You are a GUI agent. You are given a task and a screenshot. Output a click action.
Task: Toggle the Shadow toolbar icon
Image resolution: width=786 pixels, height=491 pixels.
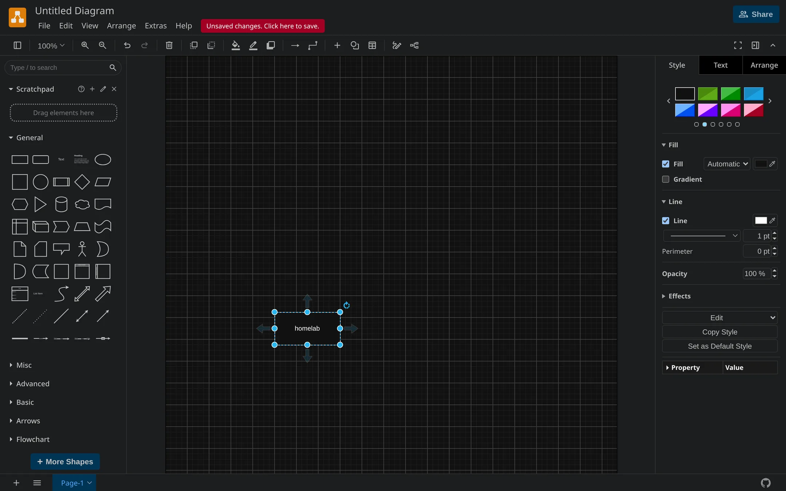pyautogui.click(x=271, y=45)
